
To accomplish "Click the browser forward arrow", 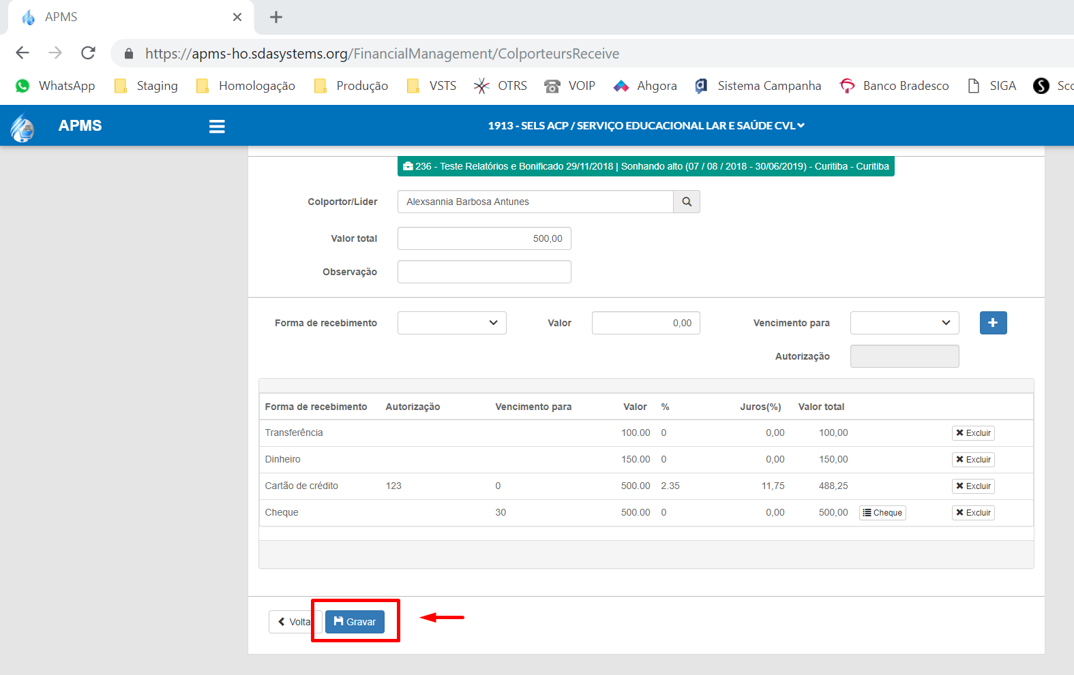I will [55, 52].
